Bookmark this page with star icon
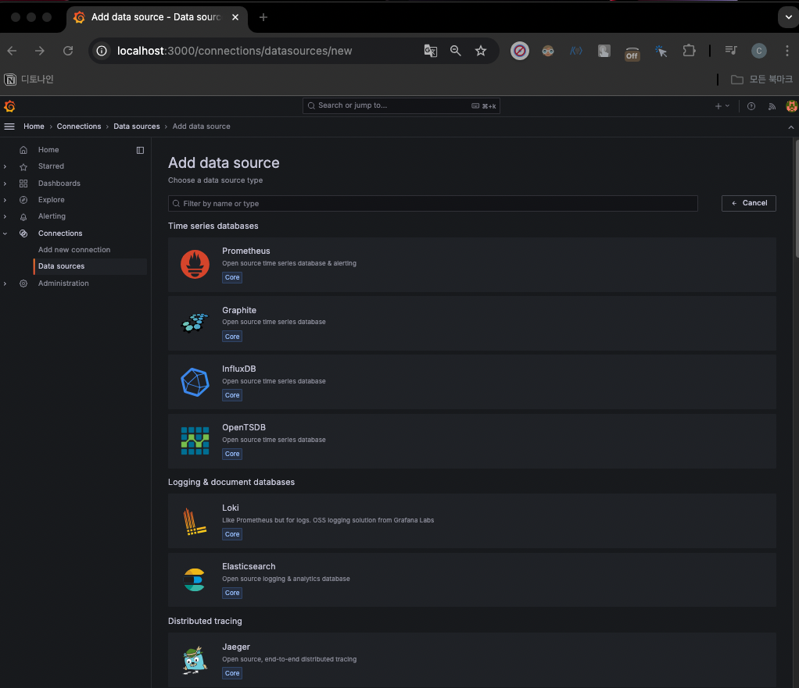This screenshot has height=688, width=799. [481, 51]
